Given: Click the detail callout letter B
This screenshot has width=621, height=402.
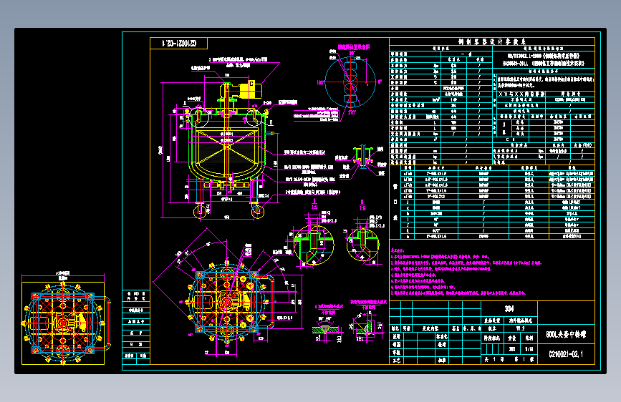Looking at the screenshot, I should tap(271, 122).
